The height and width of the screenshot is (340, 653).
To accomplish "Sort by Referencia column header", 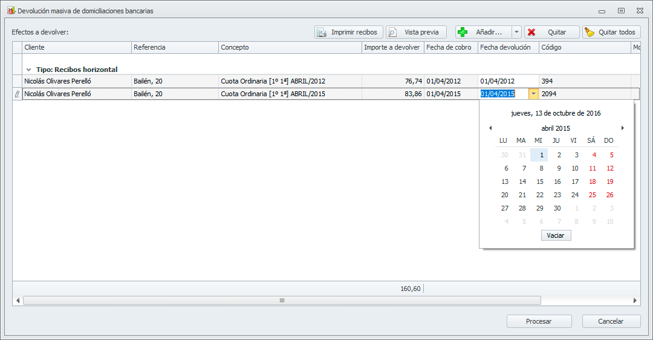I will click(175, 48).
